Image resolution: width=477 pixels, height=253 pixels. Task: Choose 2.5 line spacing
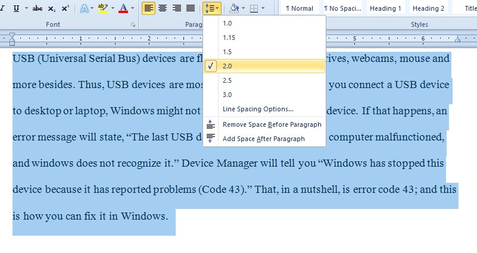point(264,80)
